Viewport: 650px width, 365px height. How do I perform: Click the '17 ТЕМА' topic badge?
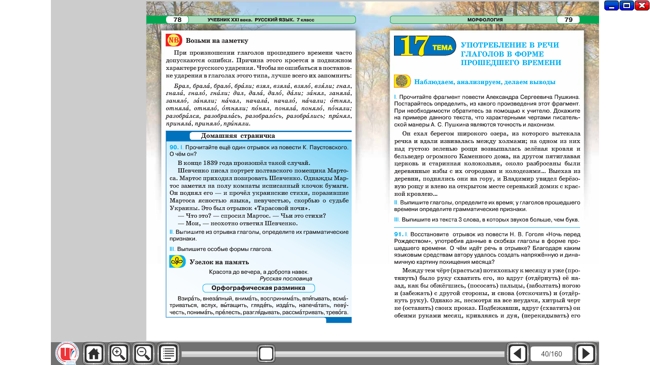click(425, 47)
